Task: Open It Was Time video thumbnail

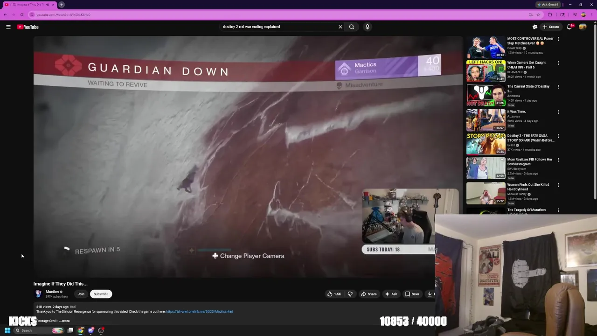Action: [x=486, y=120]
